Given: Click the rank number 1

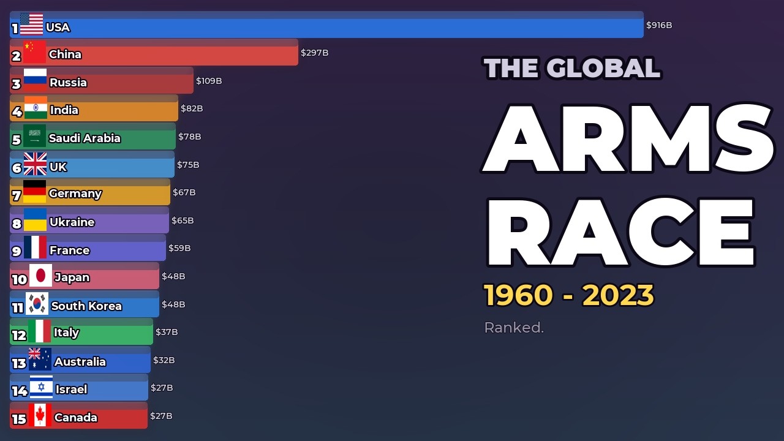Looking at the screenshot, I should click(x=15, y=28).
